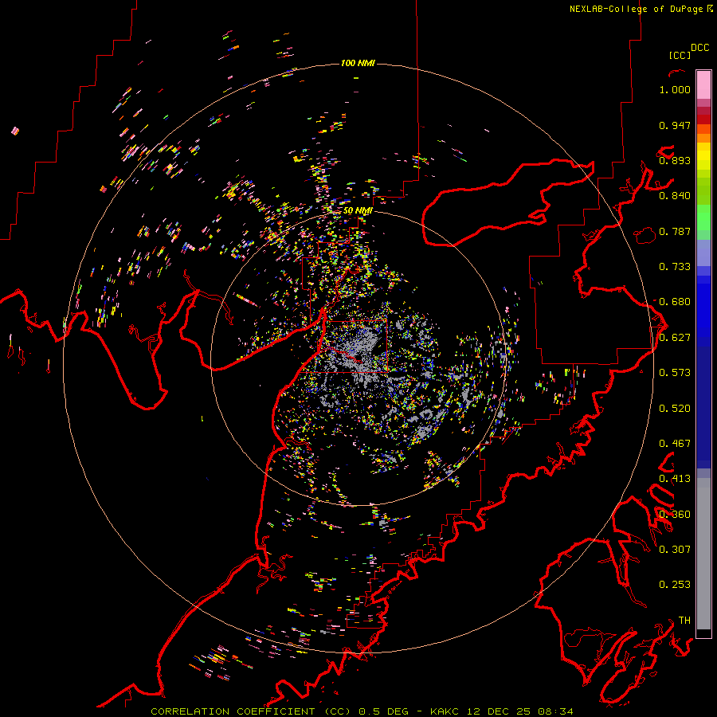
Task: Click the 0.520 color scale value
Action: coord(675,409)
